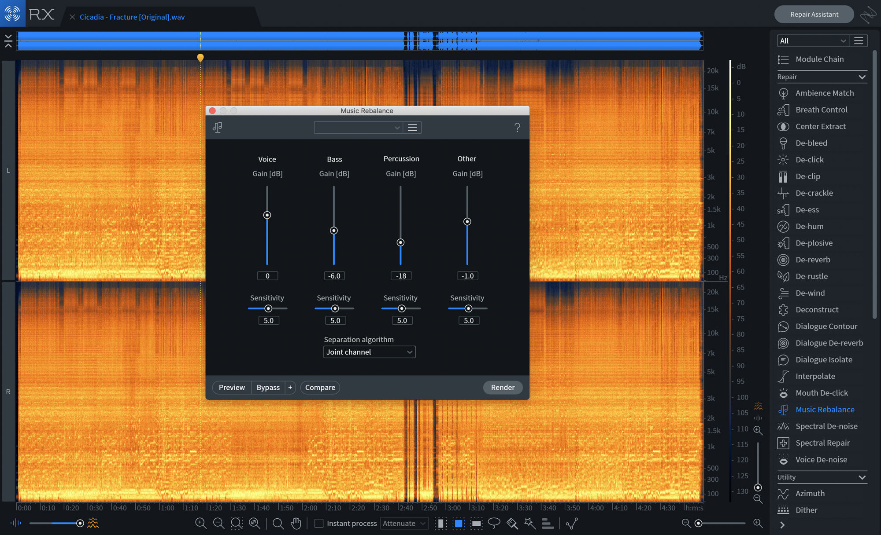
Task: Open the Attenuate mode dropdown
Action: coord(404,523)
